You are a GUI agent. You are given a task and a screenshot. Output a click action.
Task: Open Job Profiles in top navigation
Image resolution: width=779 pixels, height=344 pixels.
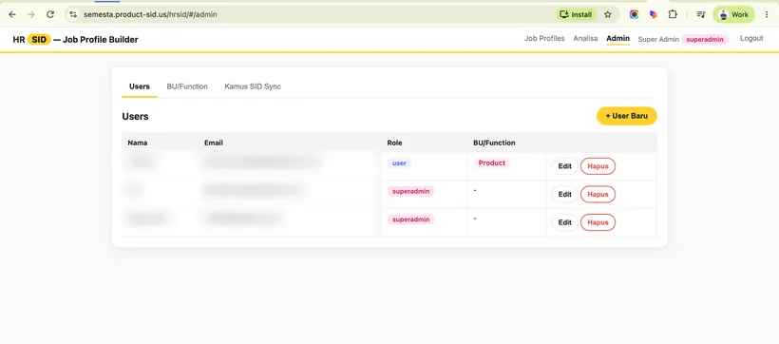click(x=544, y=38)
